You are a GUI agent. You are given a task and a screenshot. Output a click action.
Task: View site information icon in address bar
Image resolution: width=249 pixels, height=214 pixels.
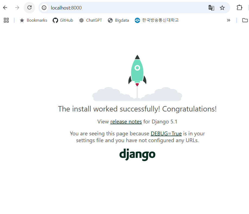pos(44,8)
